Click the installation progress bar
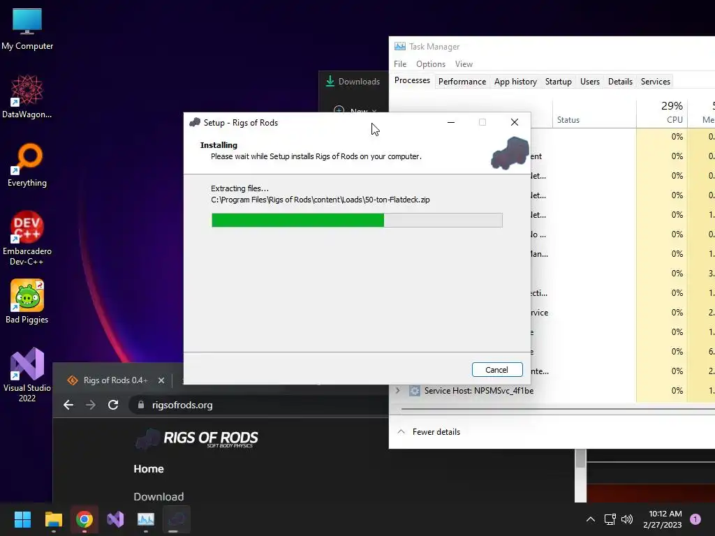Screen dimensions: 715x536 (x=357, y=220)
